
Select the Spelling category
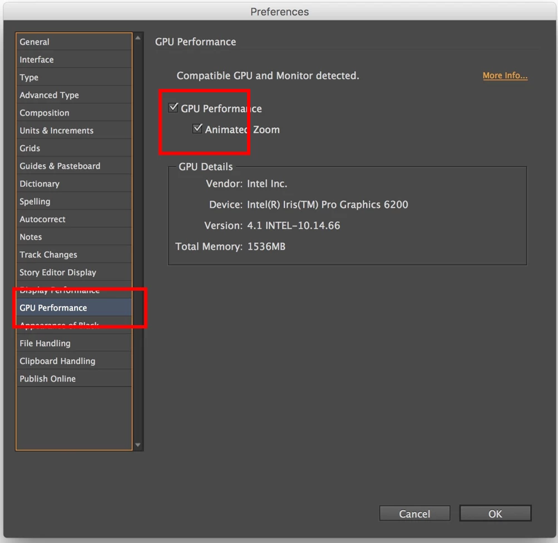74,202
